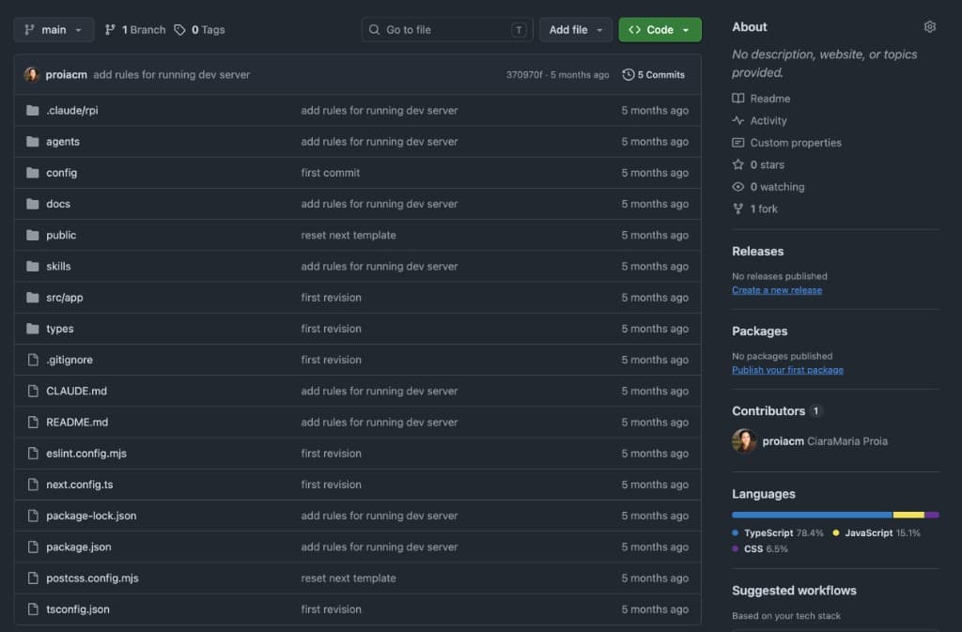Open proiacm ClaraMaria Proia contributor link
Image resolution: width=962 pixels, height=632 pixels.
click(x=825, y=441)
